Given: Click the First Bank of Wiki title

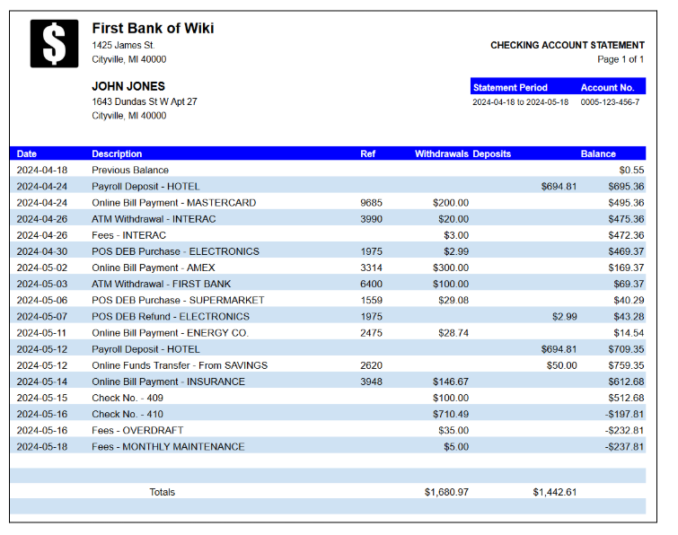Looking at the screenshot, I should click(153, 28).
